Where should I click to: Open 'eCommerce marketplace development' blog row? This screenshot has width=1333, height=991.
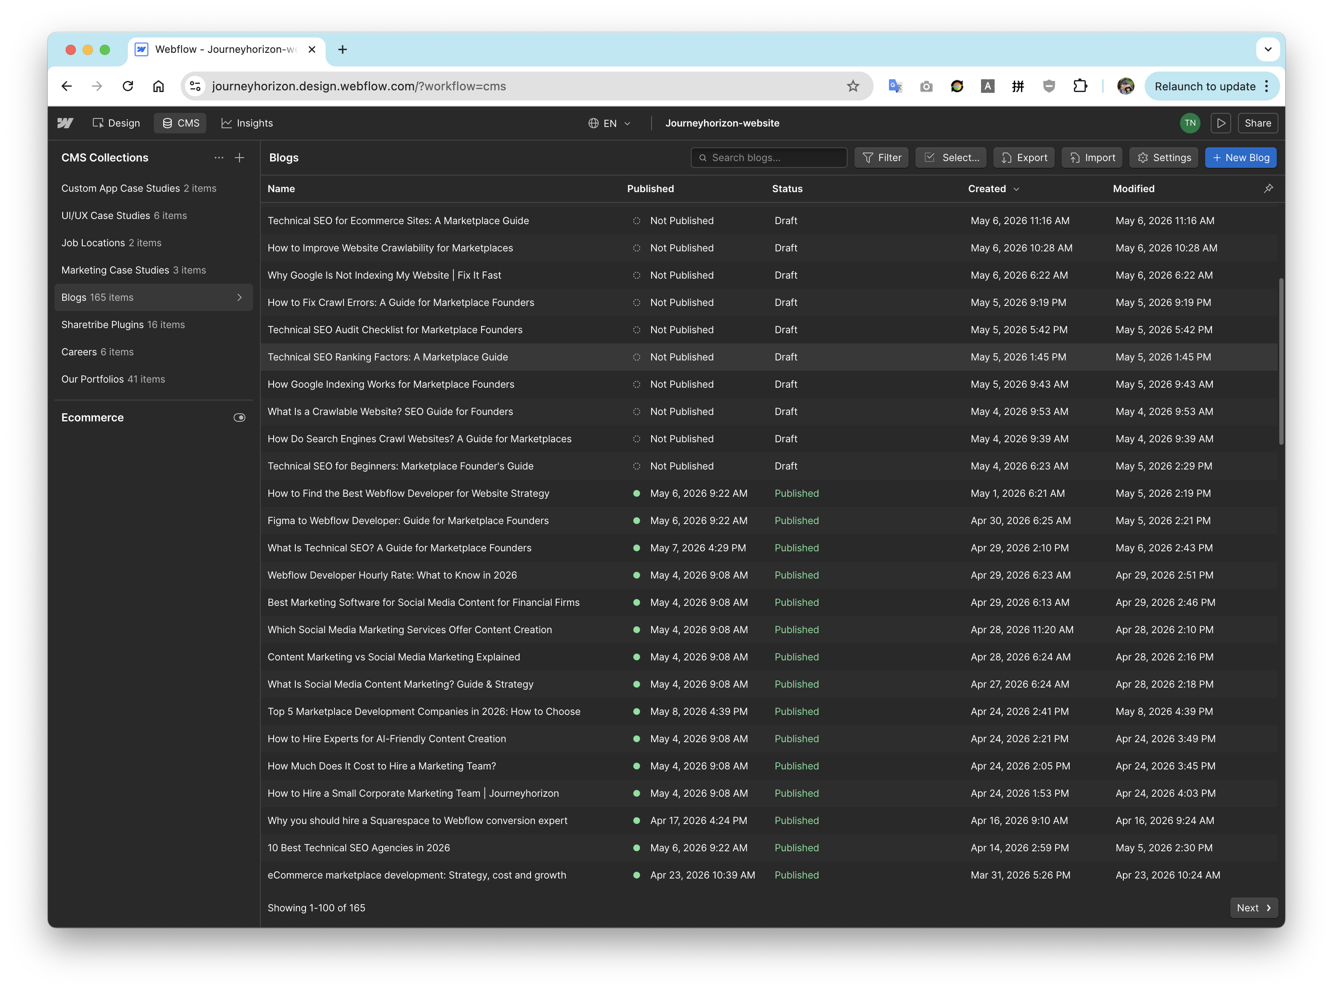[x=768, y=875]
